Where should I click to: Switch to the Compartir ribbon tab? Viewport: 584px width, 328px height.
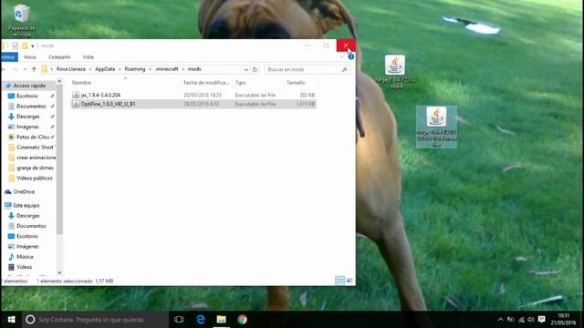click(x=59, y=56)
